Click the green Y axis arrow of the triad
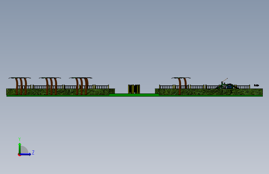This screenshot has height=174, width=269. [20, 148]
